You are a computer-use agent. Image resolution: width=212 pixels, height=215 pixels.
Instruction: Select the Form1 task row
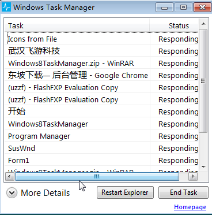(101, 161)
